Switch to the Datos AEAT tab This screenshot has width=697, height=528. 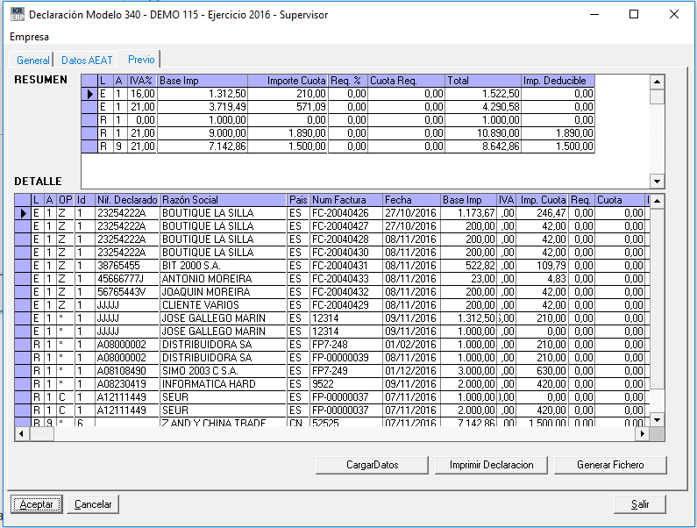[87, 61]
